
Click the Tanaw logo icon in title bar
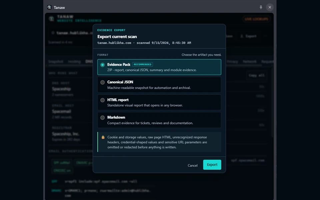tap(49, 7)
